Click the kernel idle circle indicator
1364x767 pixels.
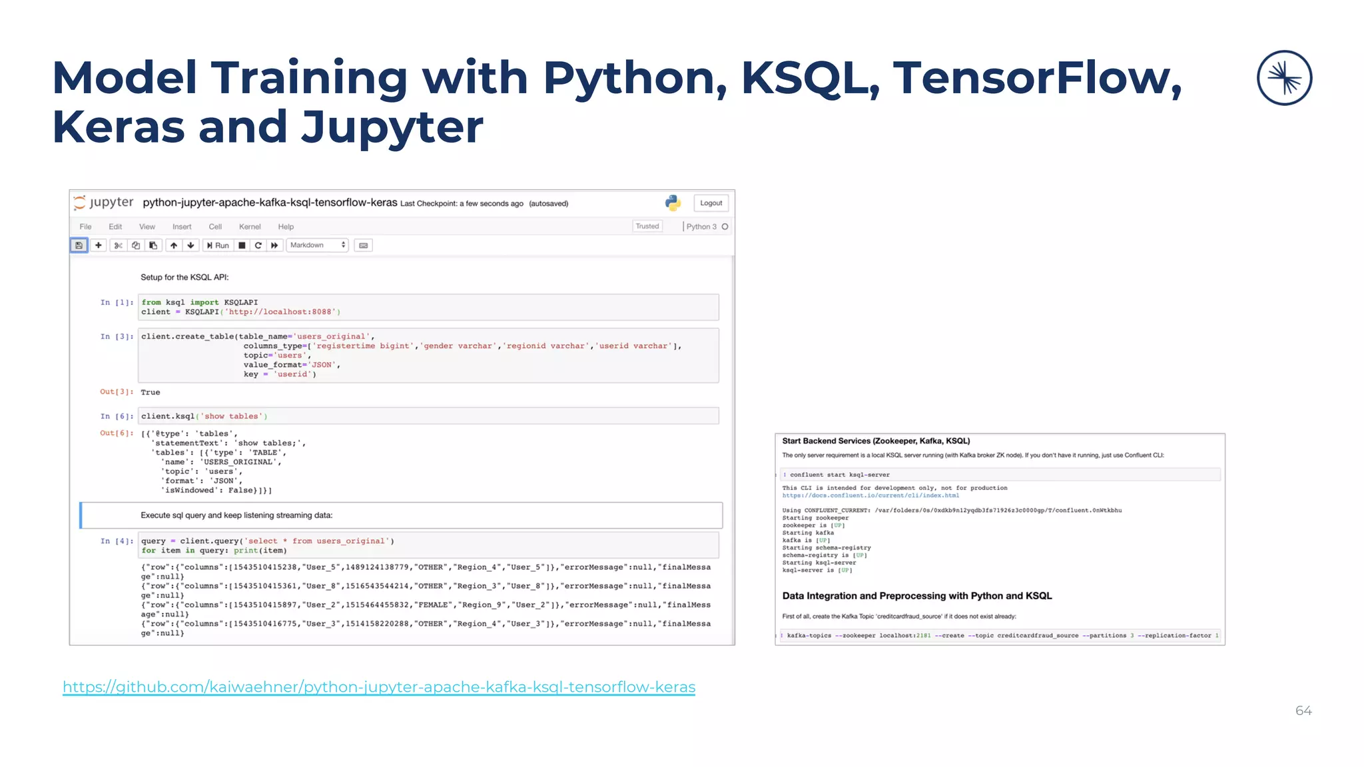coord(725,227)
